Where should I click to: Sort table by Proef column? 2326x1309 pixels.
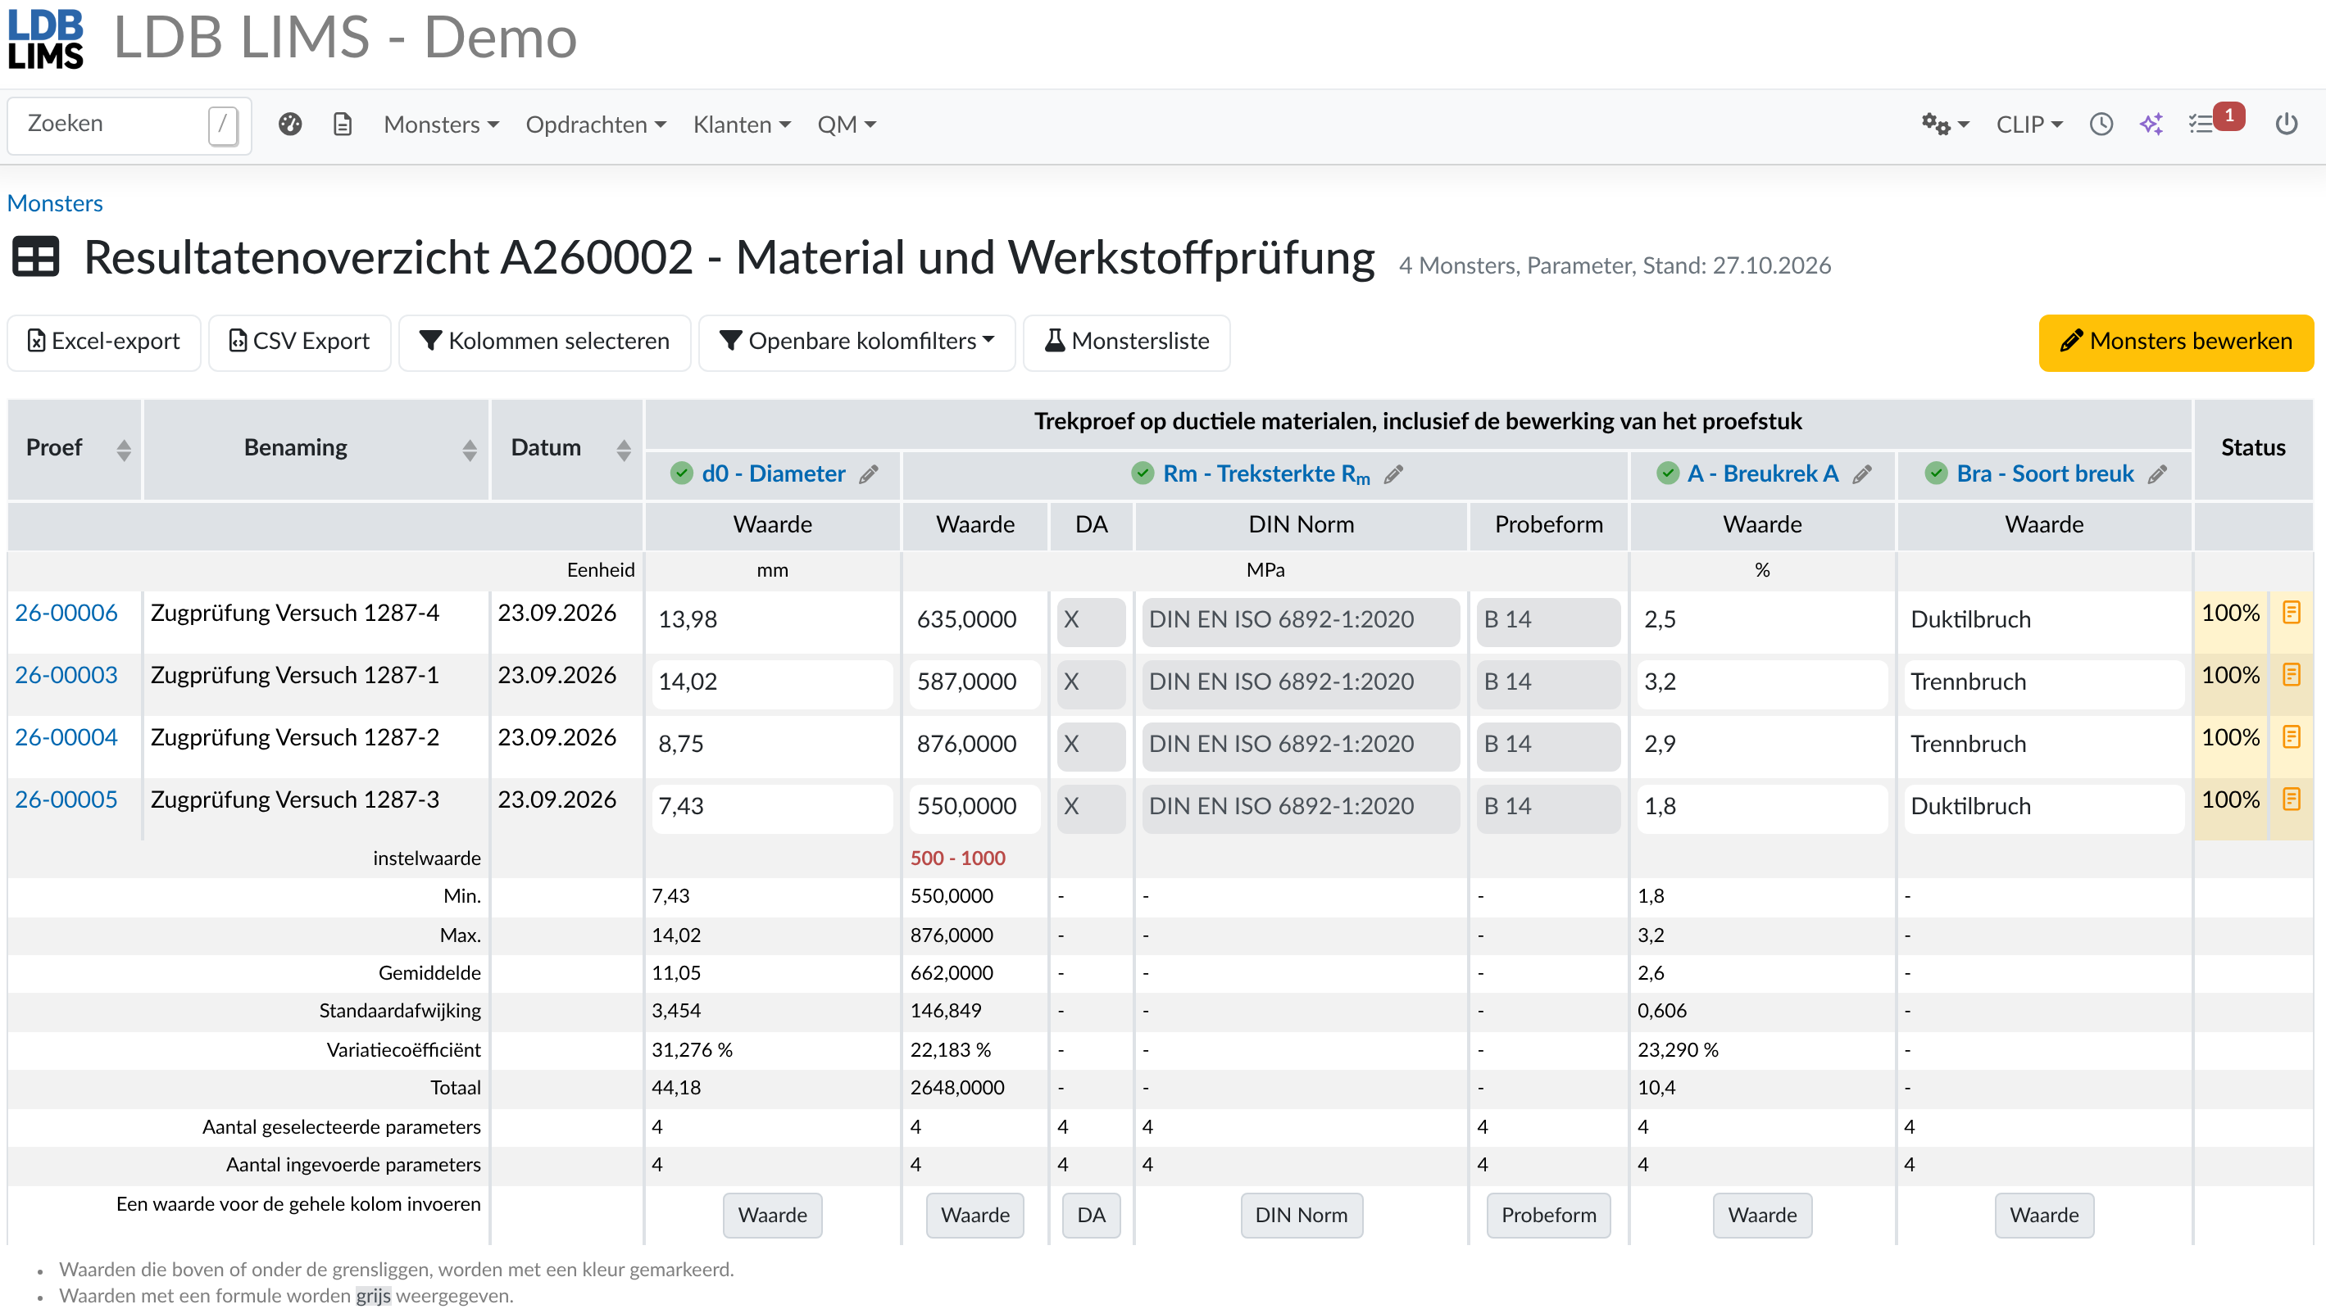pyautogui.click(x=124, y=450)
